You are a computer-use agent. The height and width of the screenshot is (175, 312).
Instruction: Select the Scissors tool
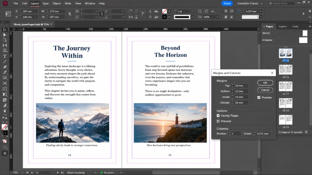tap(5, 83)
